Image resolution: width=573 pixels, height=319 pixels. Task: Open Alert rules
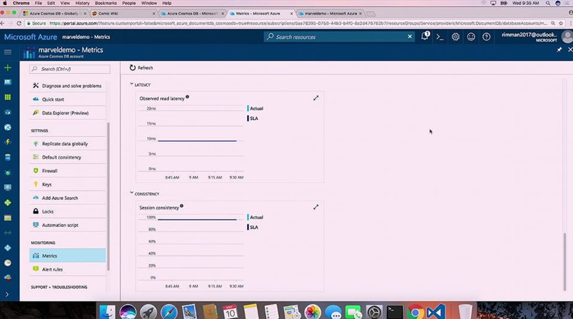coord(68,269)
